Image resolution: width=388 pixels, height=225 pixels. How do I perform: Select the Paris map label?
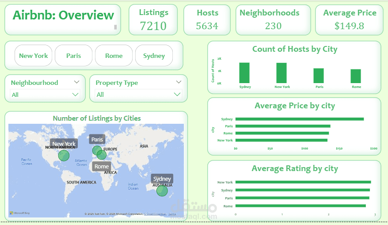pos(97,139)
